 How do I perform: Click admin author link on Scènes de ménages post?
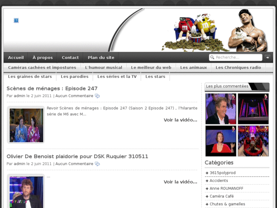click(19, 96)
